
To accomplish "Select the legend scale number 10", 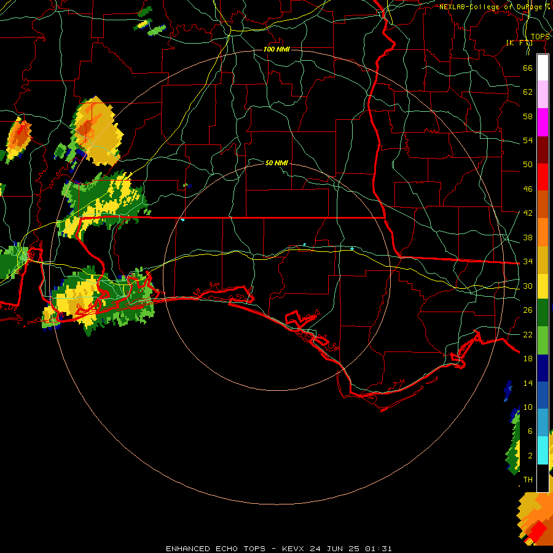I will point(528,407).
